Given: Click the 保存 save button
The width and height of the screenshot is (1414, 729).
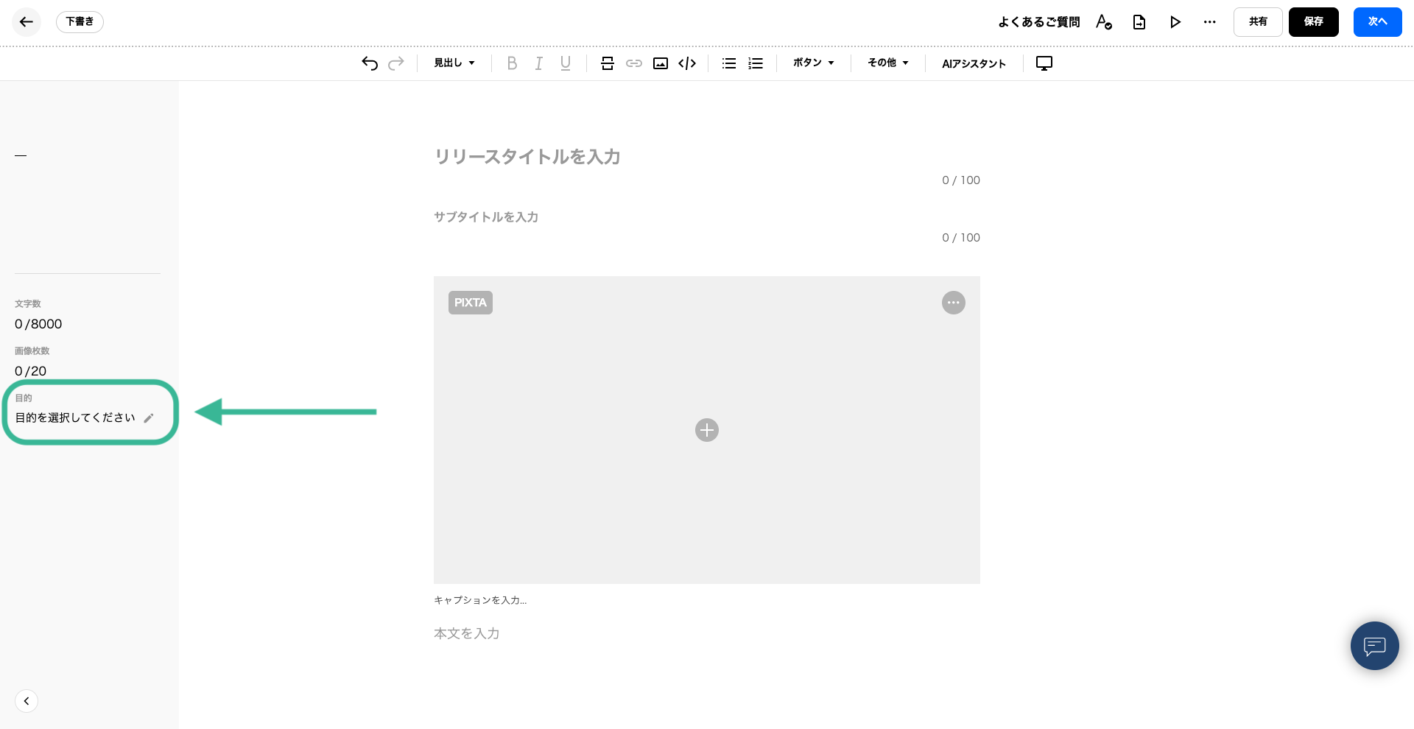Looking at the screenshot, I should pyautogui.click(x=1314, y=22).
